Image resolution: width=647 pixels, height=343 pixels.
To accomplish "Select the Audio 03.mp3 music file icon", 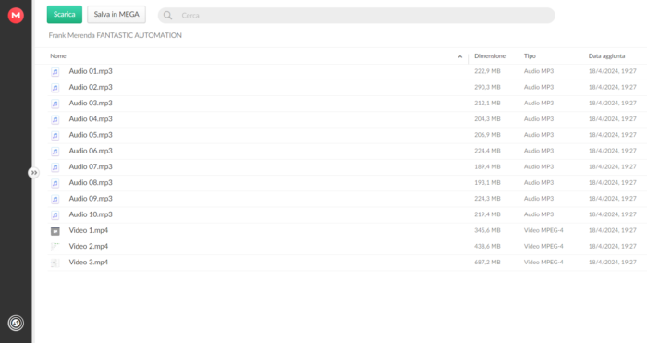I will point(55,104).
